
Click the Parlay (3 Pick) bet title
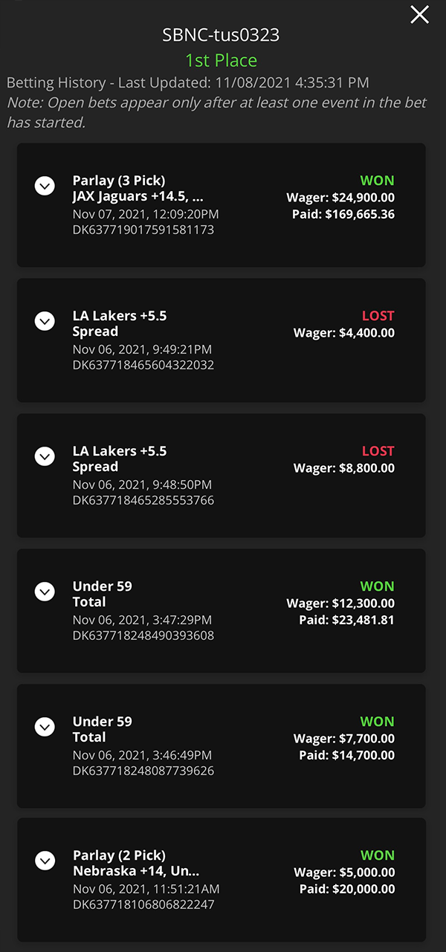119,181
